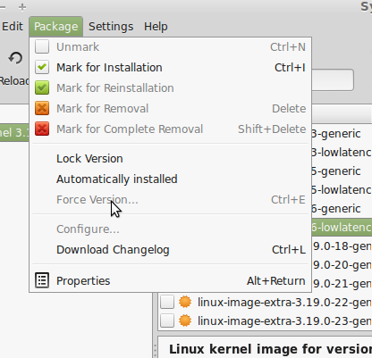Toggle checkbox for linux-image-extra-3.19.0-23 package
This screenshot has width=372, height=358.
(x=167, y=321)
